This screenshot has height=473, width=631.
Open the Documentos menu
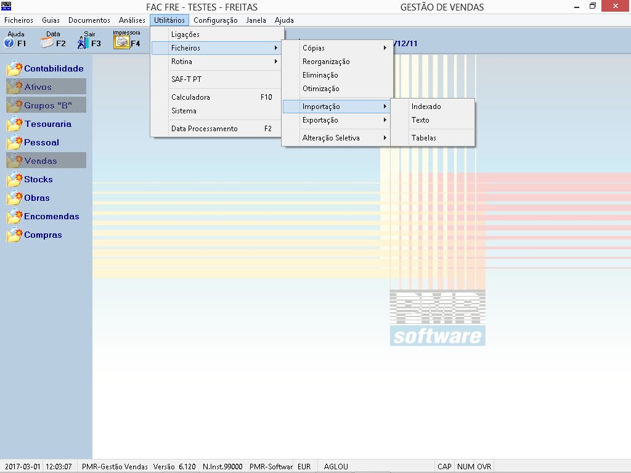pyautogui.click(x=89, y=20)
